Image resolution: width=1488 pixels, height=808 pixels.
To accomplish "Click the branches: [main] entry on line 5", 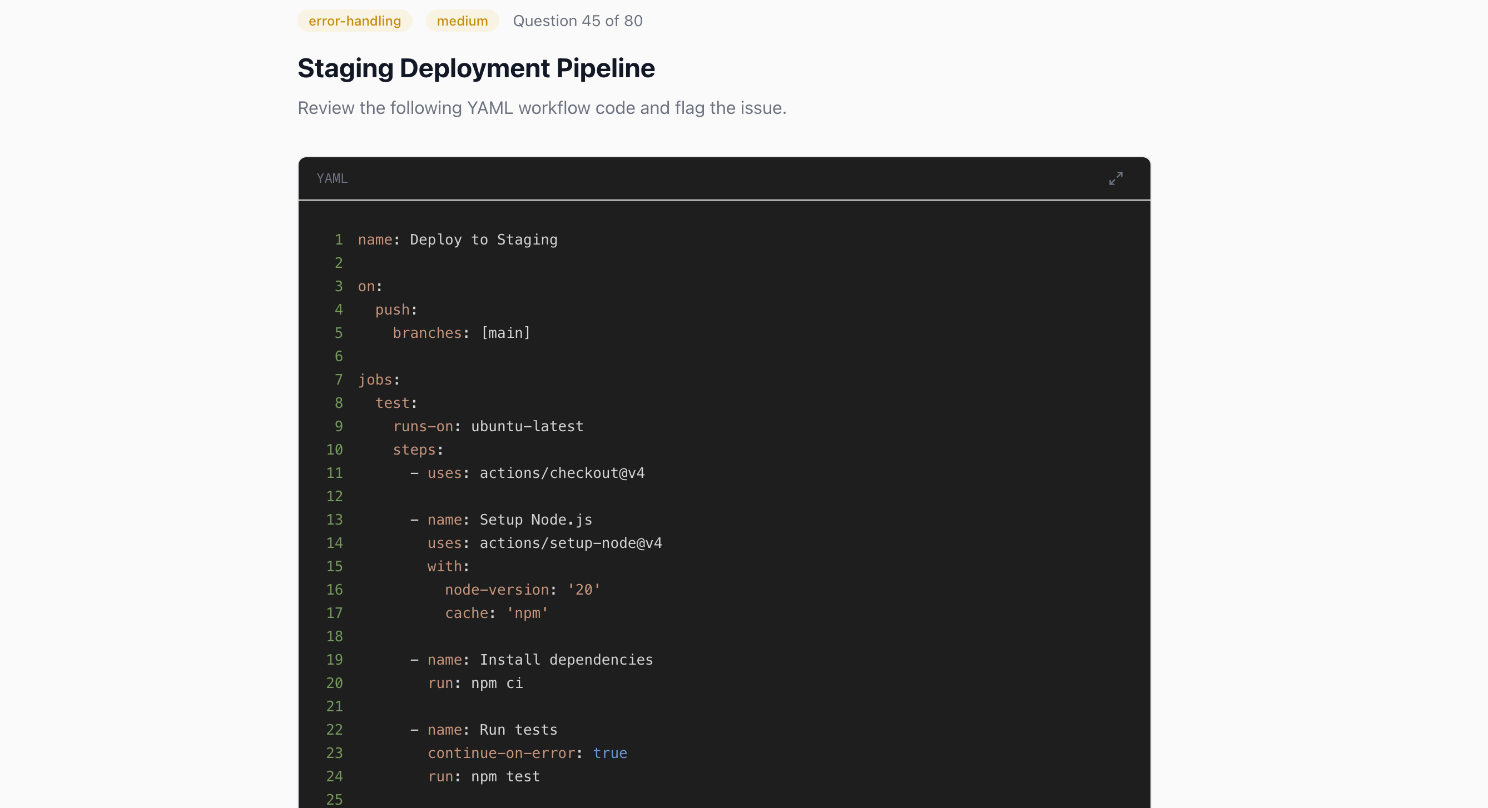I will click(x=461, y=332).
